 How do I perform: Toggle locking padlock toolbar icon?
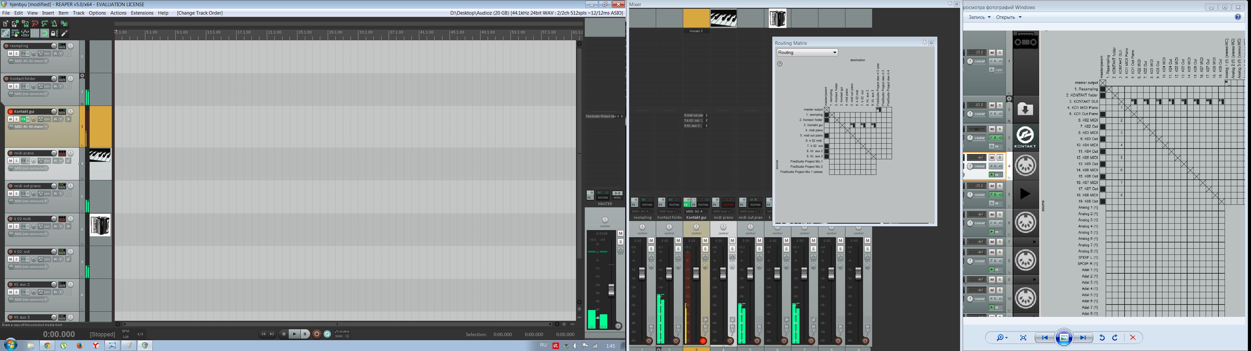tap(54, 33)
